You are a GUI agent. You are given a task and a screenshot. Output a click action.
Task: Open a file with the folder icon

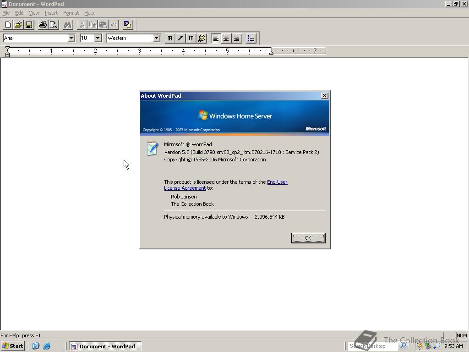[18, 25]
